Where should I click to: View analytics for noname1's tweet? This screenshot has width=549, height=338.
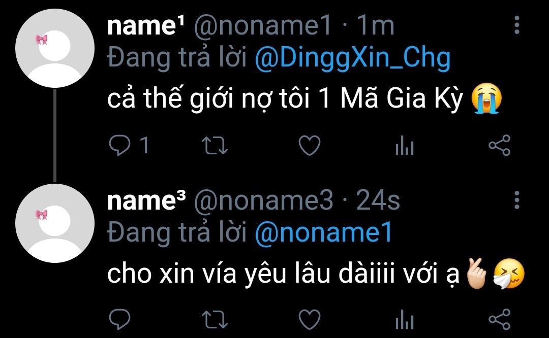[x=405, y=147]
